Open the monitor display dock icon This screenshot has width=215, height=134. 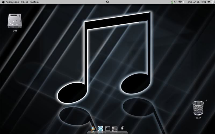point(115,129)
